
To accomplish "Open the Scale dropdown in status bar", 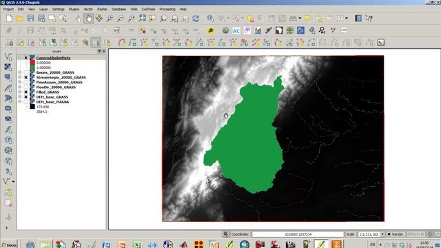I will (x=382, y=234).
